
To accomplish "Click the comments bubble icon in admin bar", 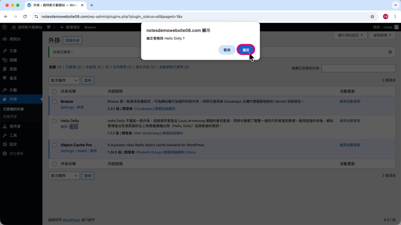I will (x=49, y=27).
